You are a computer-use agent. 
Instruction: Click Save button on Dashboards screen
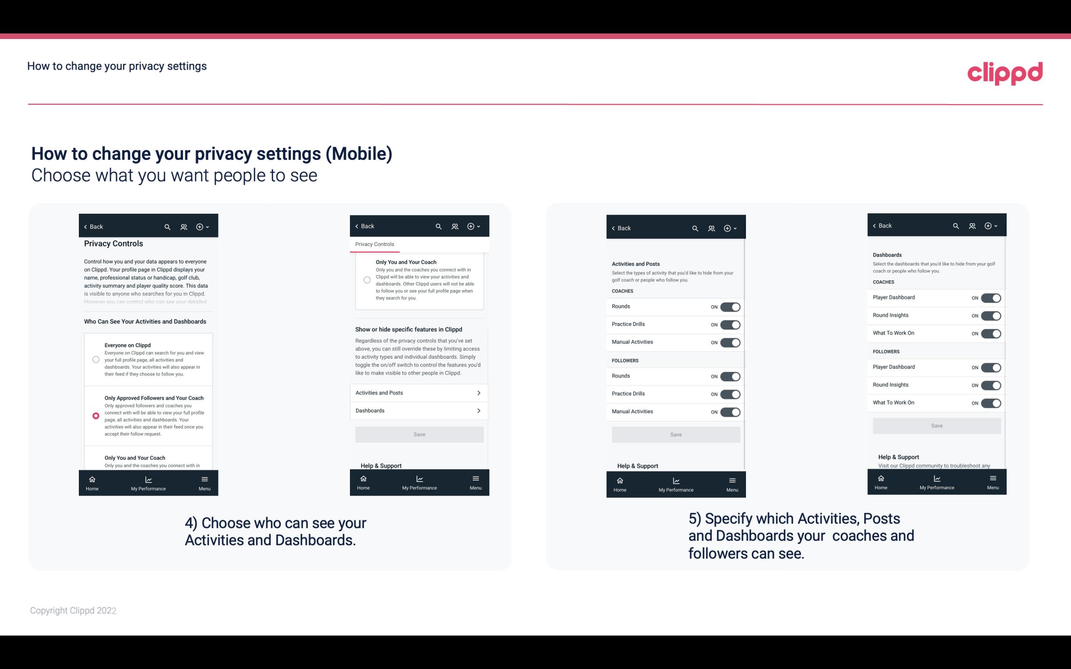937,426
